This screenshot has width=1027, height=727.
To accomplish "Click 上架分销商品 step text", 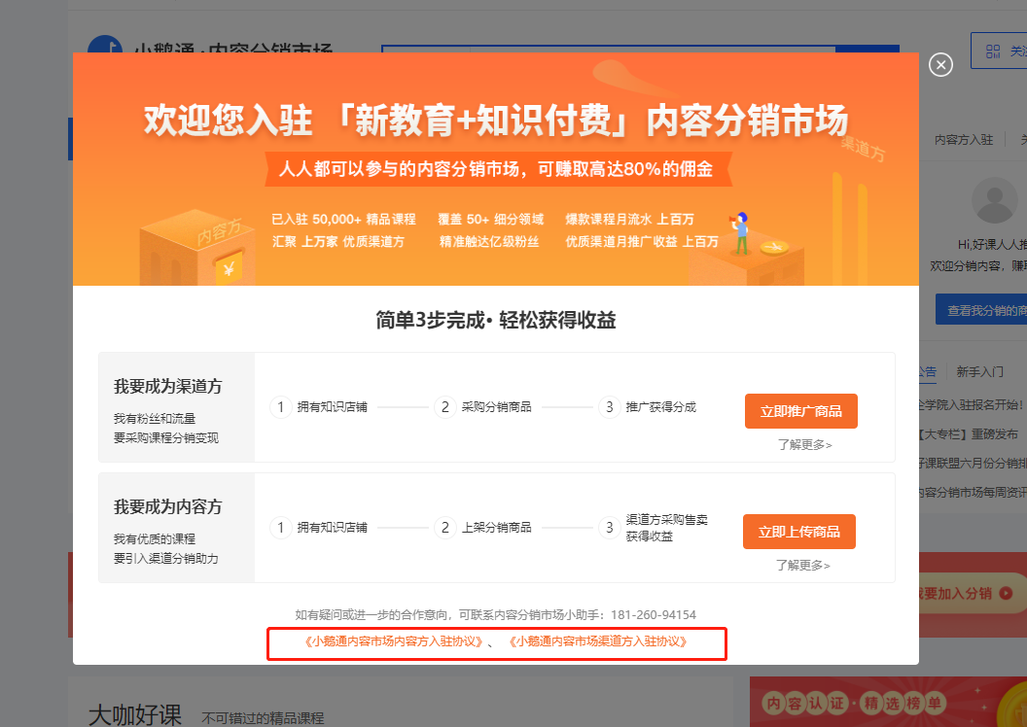I will click(x=496, y=528).
